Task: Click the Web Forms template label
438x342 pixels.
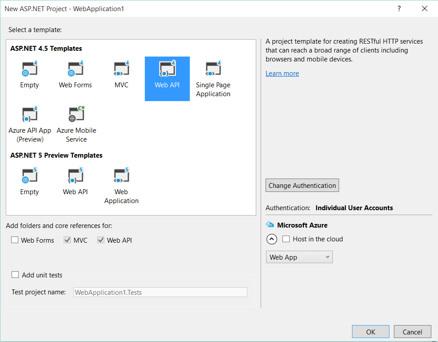Action: point(75,85)
